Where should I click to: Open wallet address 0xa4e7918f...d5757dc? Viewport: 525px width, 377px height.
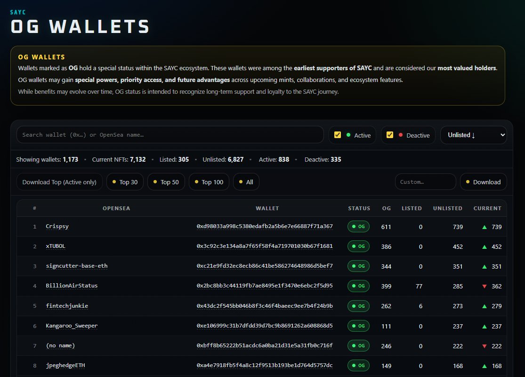[265, 365]
